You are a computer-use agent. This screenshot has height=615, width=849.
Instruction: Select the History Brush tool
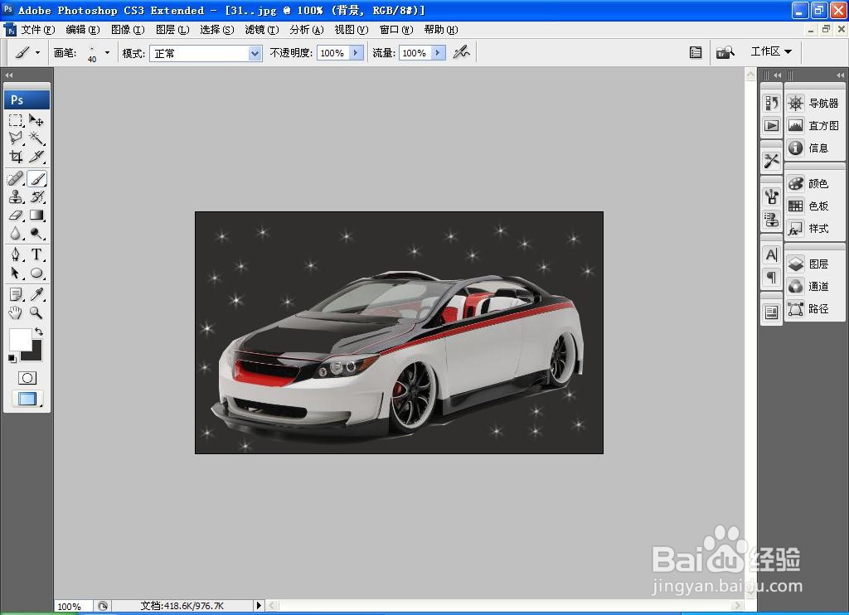(36, 196)
